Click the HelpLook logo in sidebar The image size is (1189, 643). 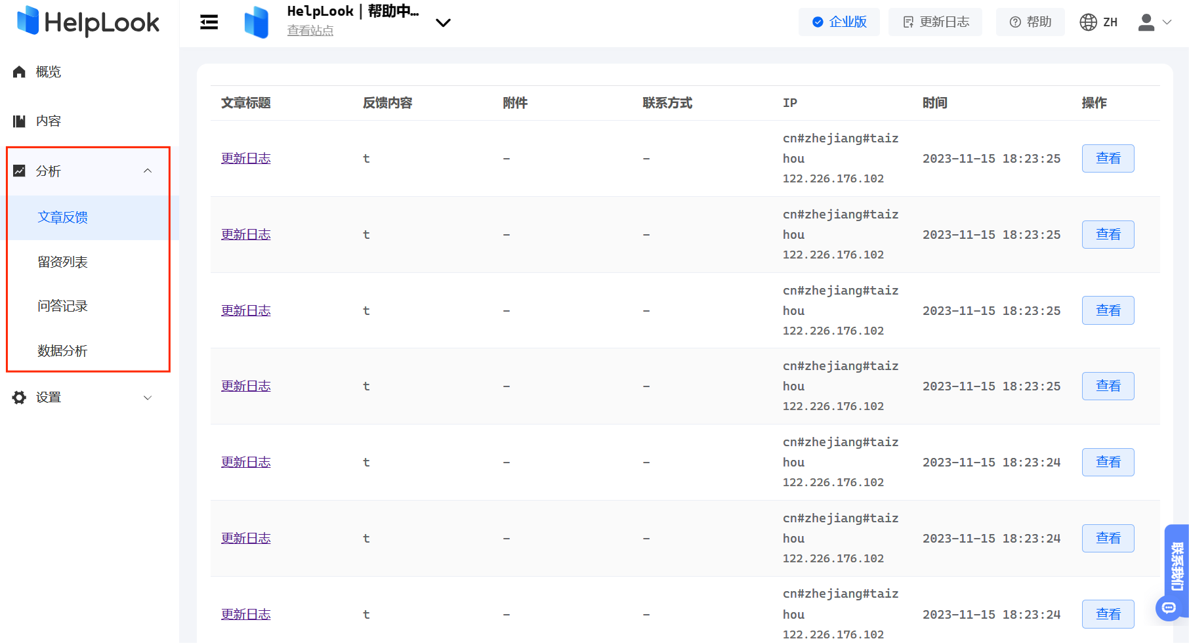coord(88,22)
